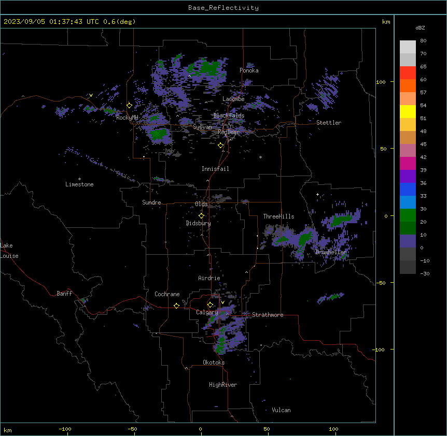Click the Limestone label

coord(79,184)
